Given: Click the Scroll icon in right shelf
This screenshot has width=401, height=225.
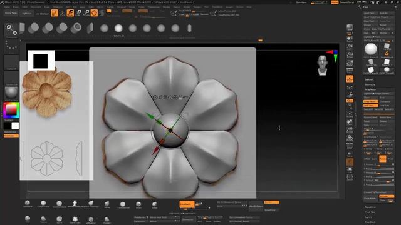Looking at the screenshot, I should coord(350,39).
